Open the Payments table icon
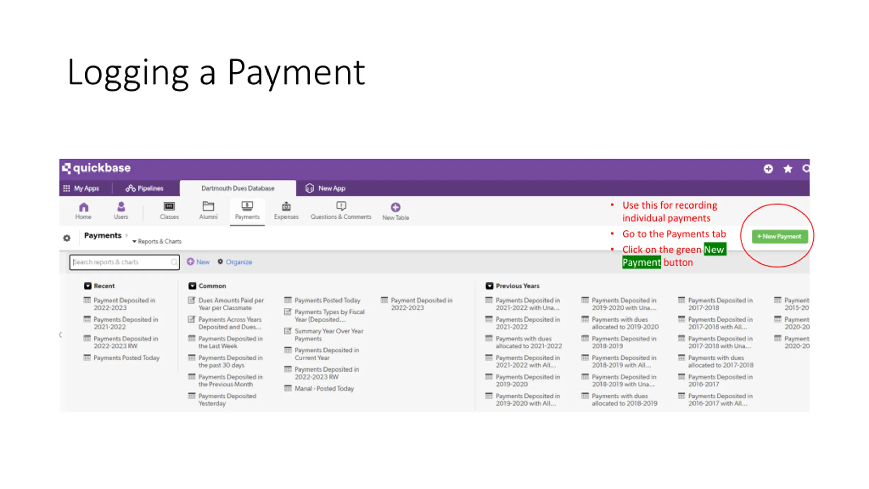This screenshot has height=489, width=869. [247, 206]
